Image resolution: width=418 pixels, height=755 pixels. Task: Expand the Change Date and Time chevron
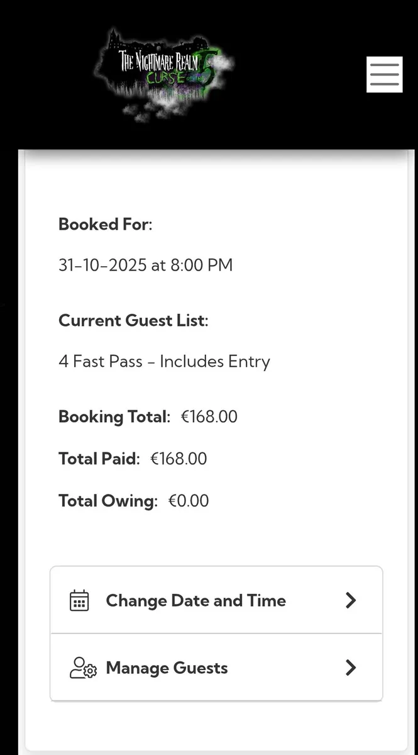tap(351, 600)
